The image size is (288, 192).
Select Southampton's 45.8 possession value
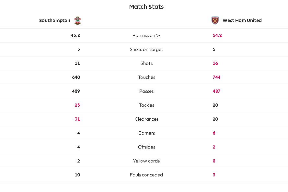[75, 35]
